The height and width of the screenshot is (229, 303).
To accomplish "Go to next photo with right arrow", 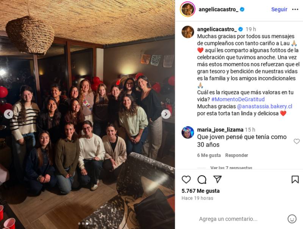I will click(x=166, y=114).
